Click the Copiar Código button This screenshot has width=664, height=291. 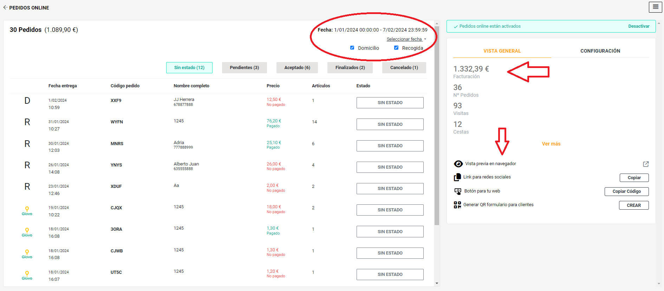click(626, 191)
